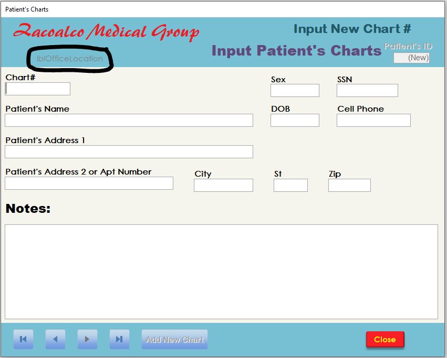The height and width of the screenshot is (358, 447).
Task: Select the DOB field
Action: 295,121
